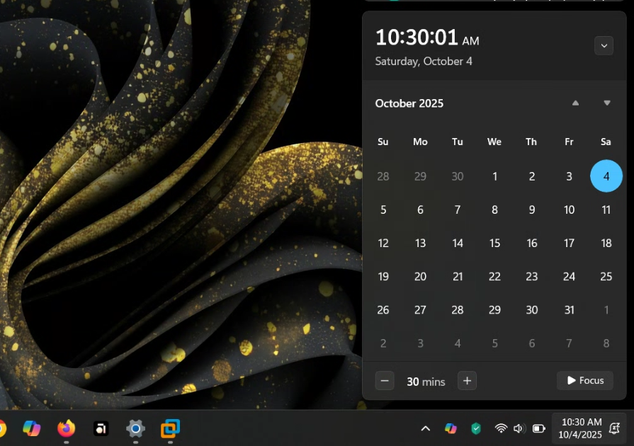This screenshot has height=446, width=634.
Task: Decrease focus time with minus button
Action: (x=385, y=381)
